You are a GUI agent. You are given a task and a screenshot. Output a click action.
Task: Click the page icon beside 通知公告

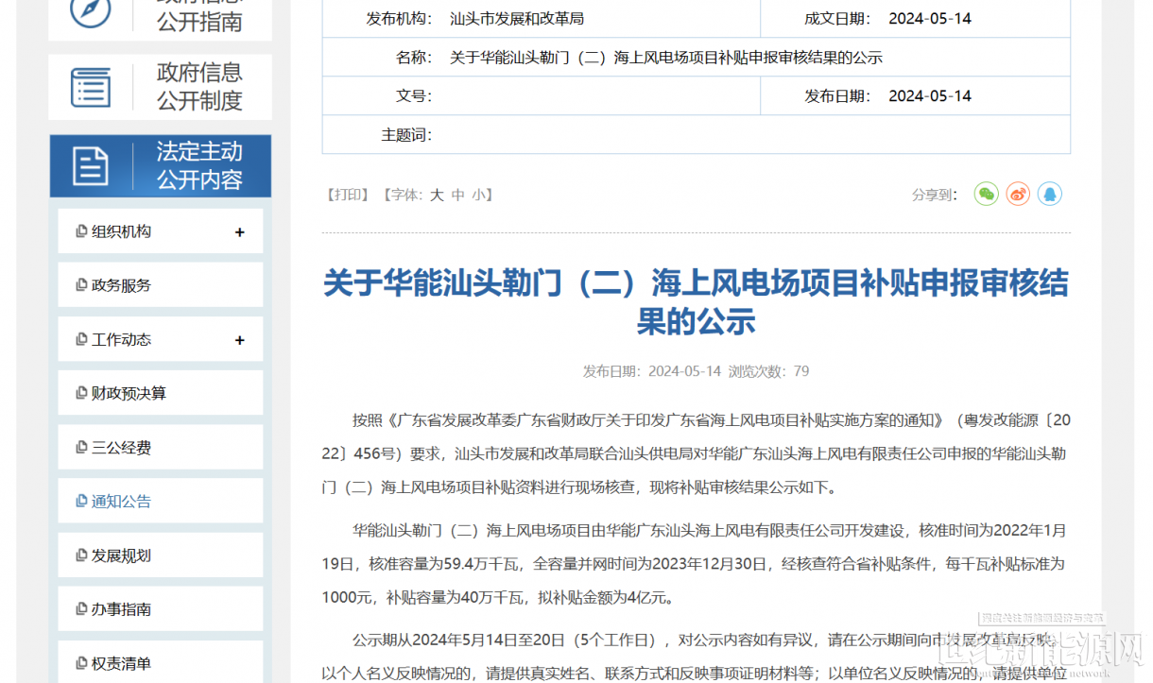(x=81, y=502)
